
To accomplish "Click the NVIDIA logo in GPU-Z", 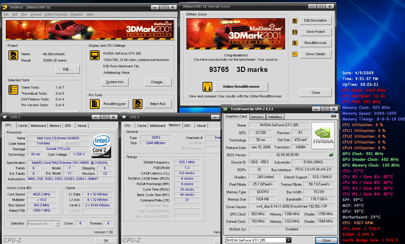I will coord(323,136).
